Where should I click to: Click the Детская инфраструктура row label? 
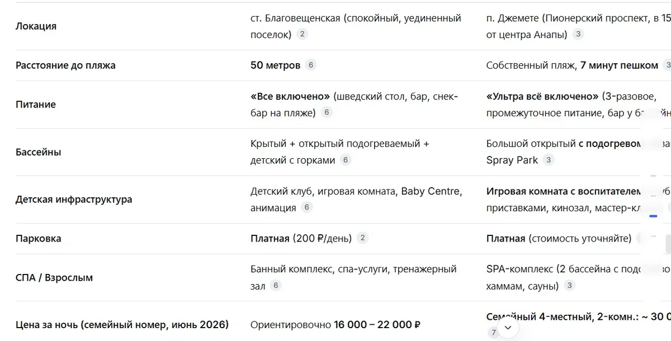(74, 200)
